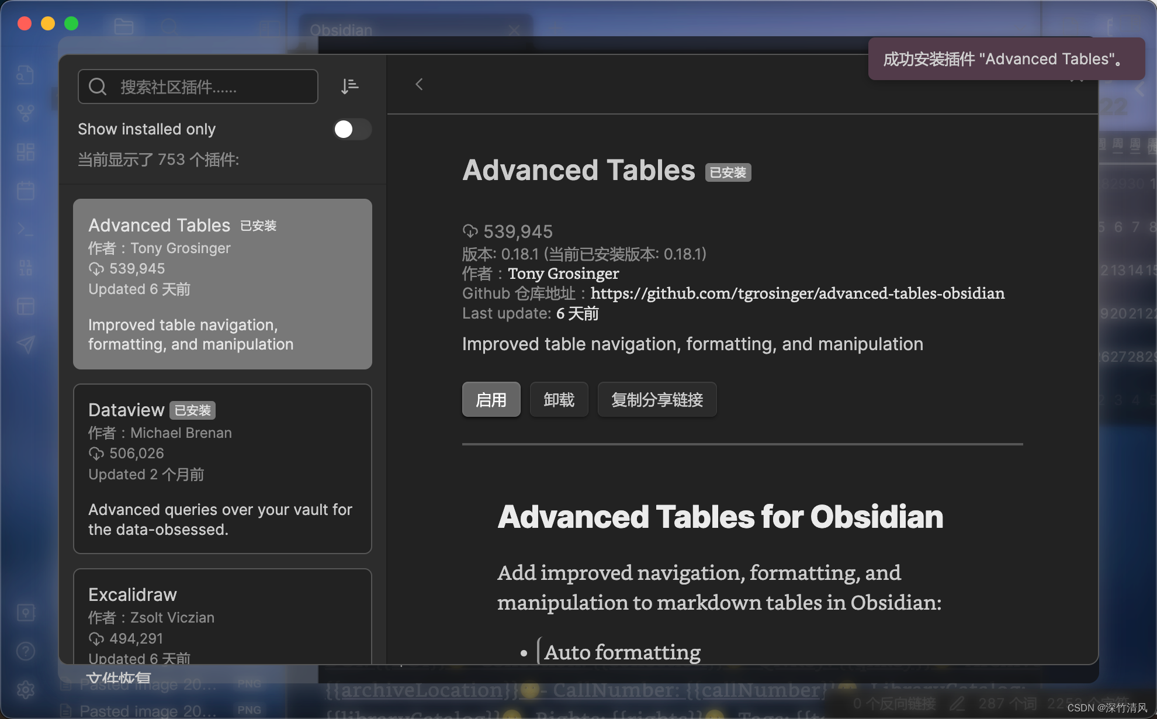Uninstall plugin with 卸载 button

pyautogui.click(x=559, y=400)
